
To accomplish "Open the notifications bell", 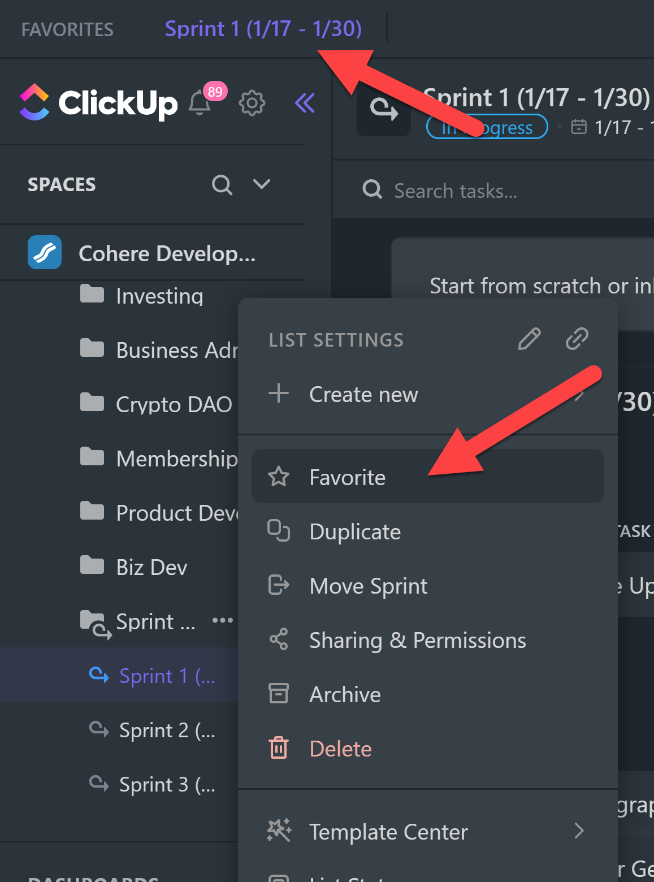I will [x=200, y=103].
